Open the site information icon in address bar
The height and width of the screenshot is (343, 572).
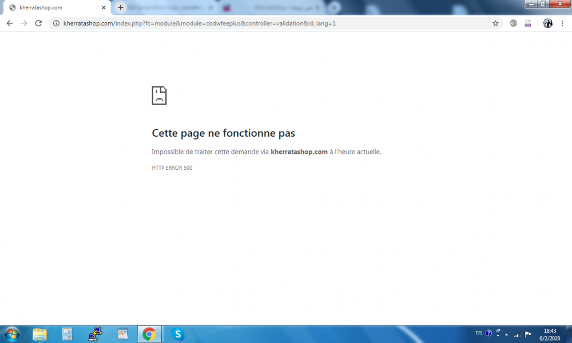(57, 23)
